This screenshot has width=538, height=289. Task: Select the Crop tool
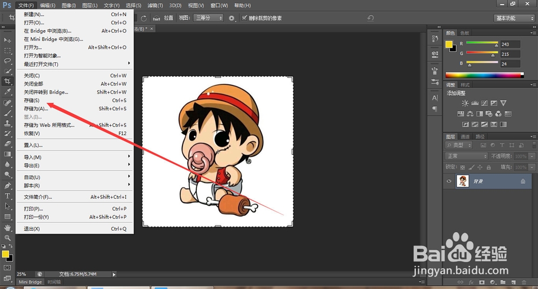click(7, 82)
